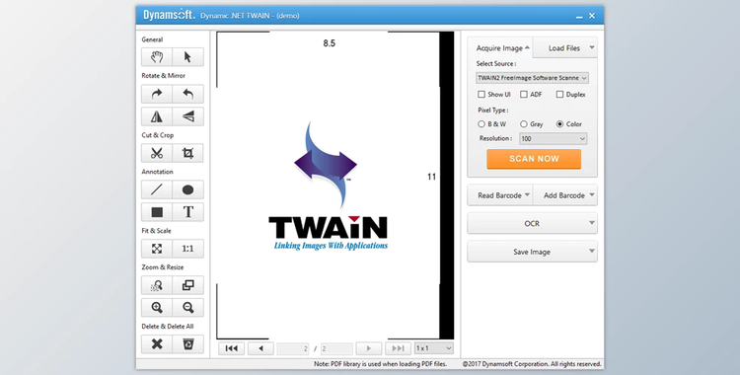This screenshot has width=740, height=375.
Task: Open the Select Source dropdown
Action: click(x=533, y=78)
